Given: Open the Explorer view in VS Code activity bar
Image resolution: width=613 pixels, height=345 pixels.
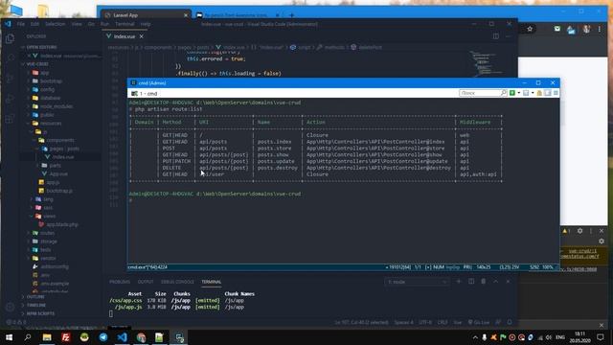Looking at the screenshot, I should click(11, 38).
